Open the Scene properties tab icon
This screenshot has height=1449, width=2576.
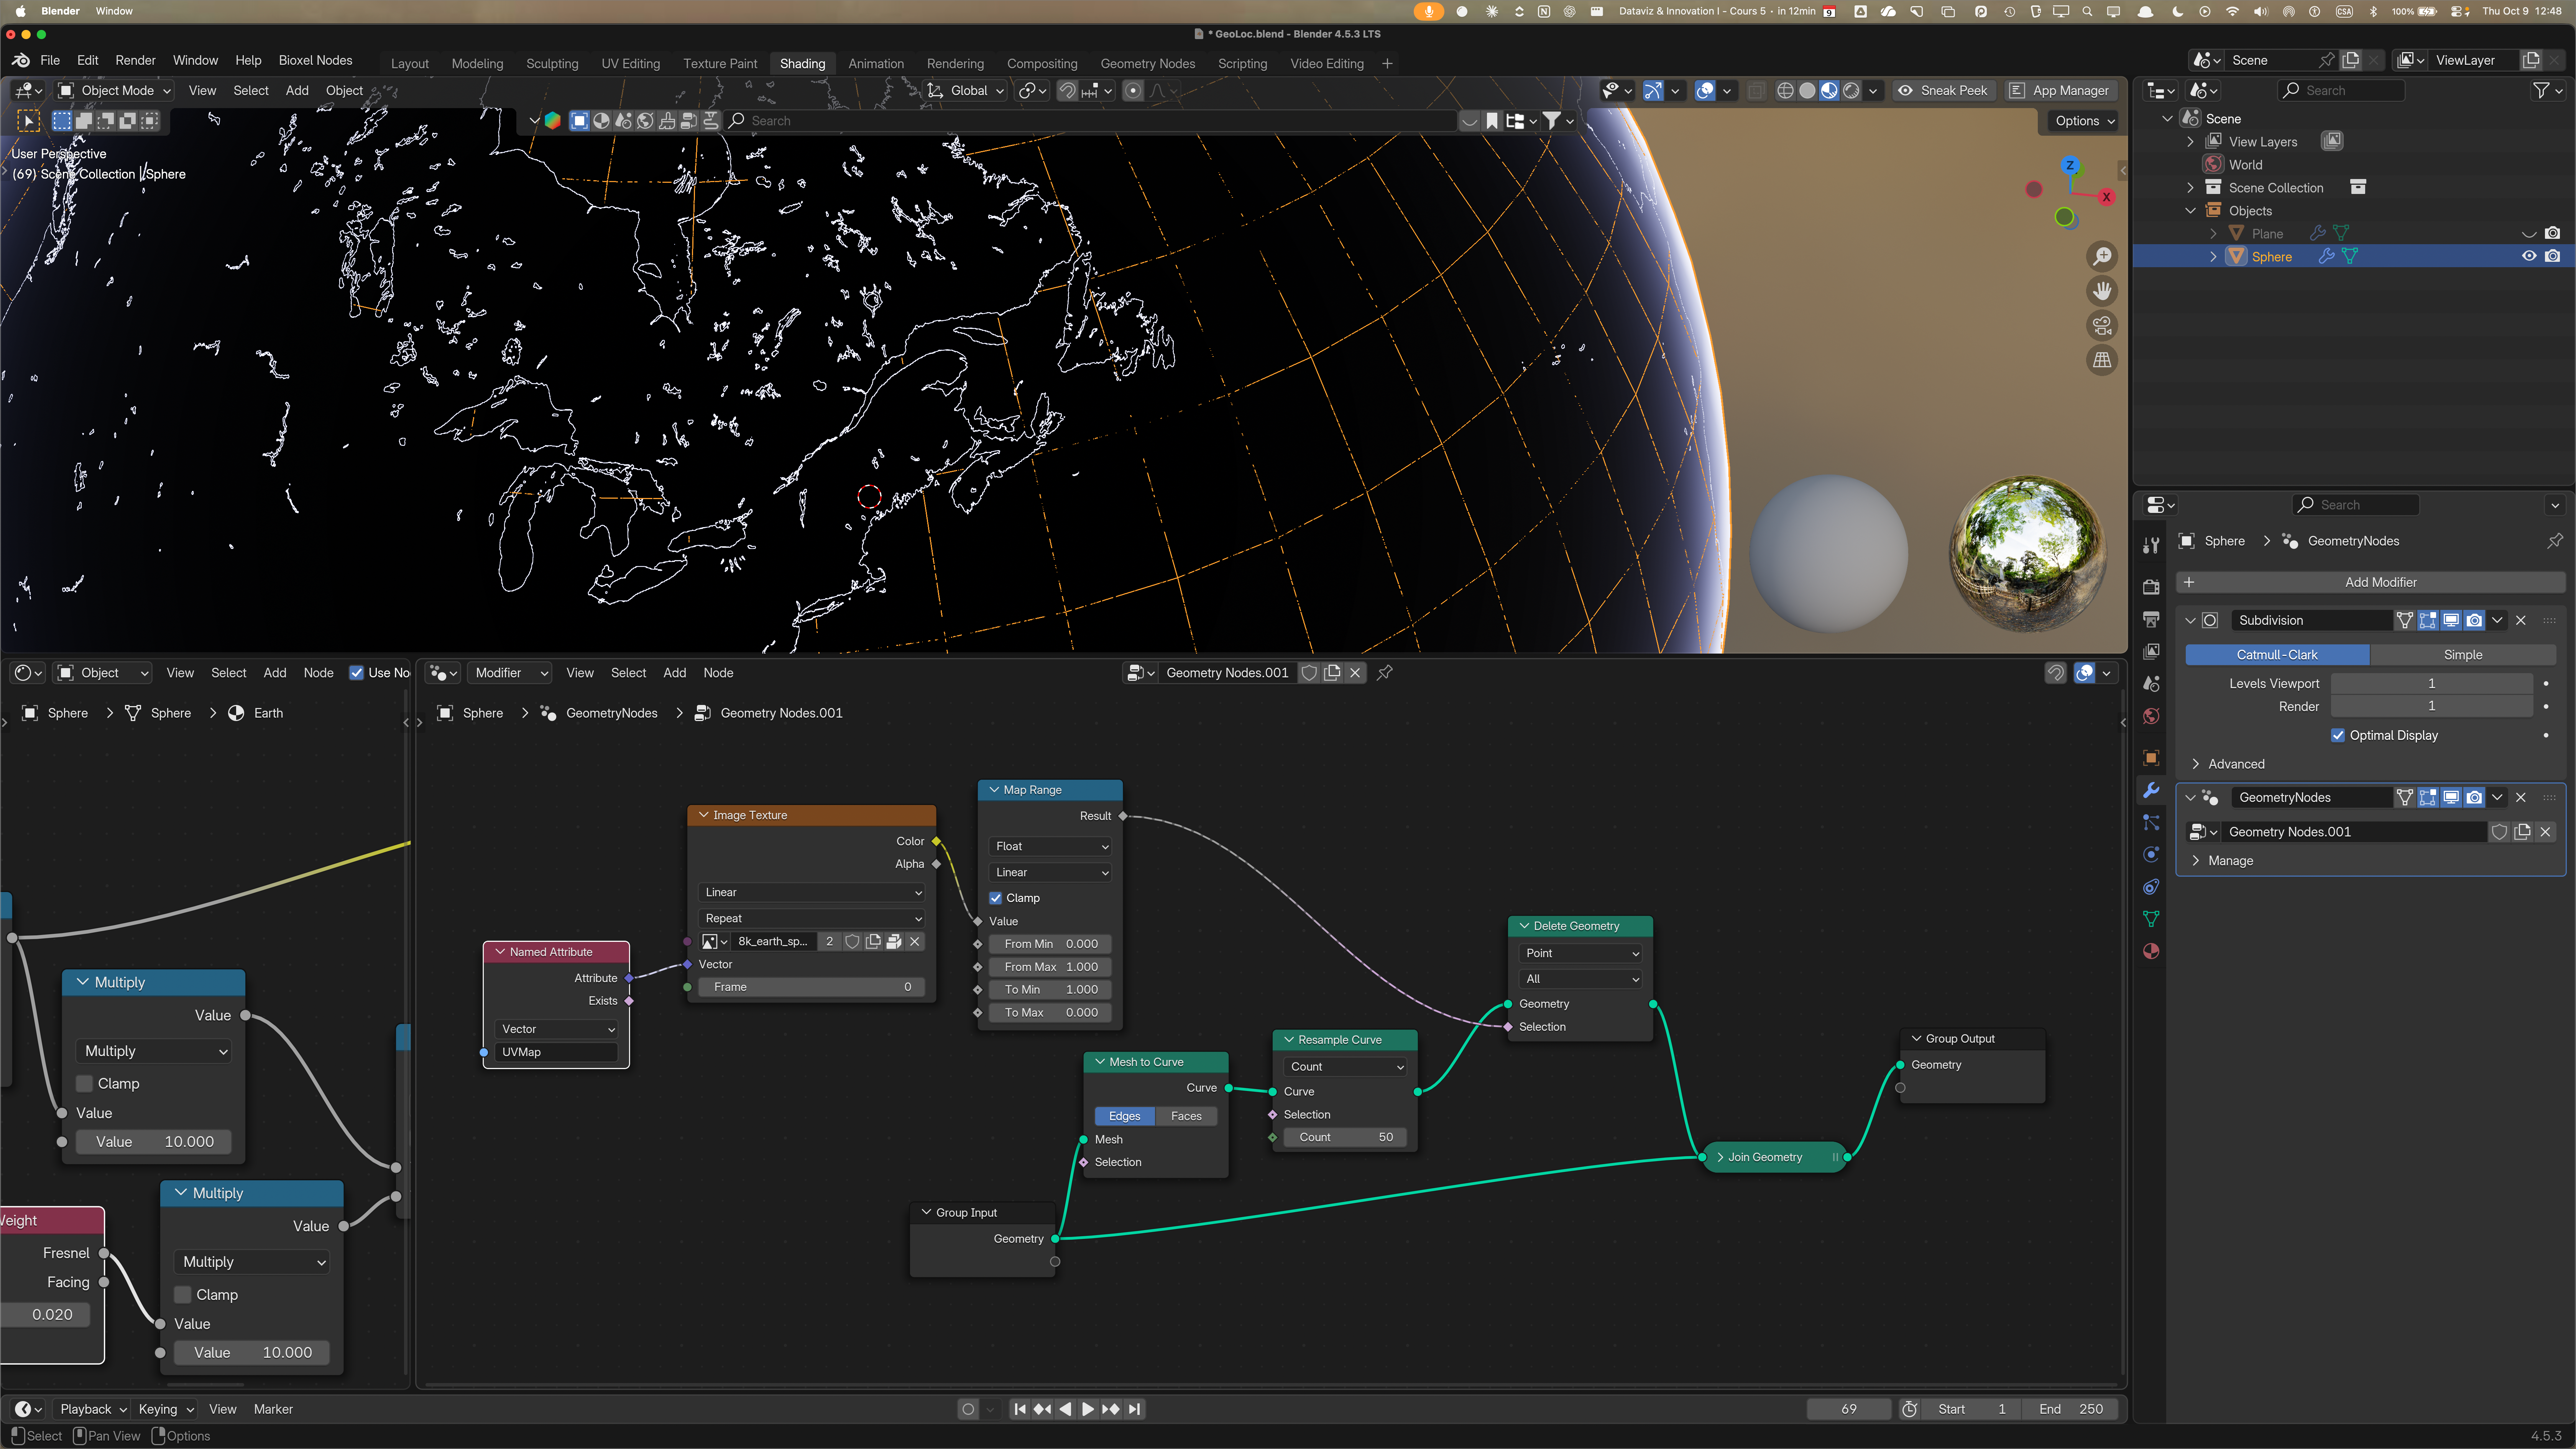[2151, 684]
